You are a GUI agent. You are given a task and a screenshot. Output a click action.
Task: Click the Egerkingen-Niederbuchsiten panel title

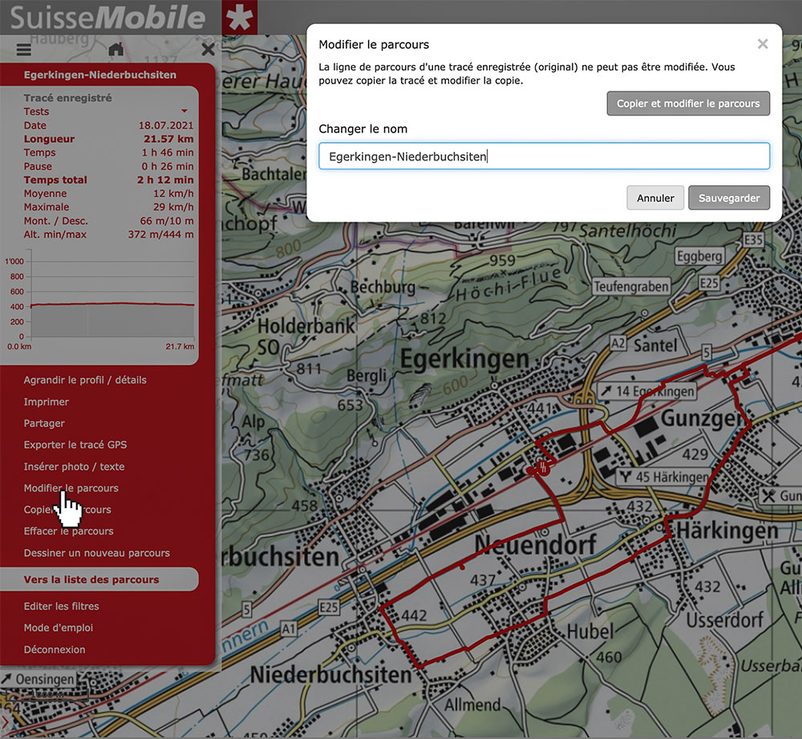pos(99,75)
